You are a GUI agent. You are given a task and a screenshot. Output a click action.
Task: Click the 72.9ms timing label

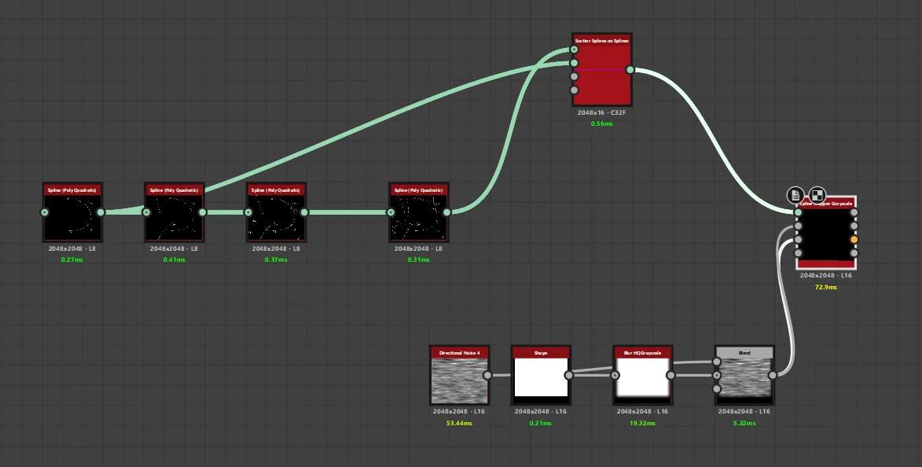[825, 288]
